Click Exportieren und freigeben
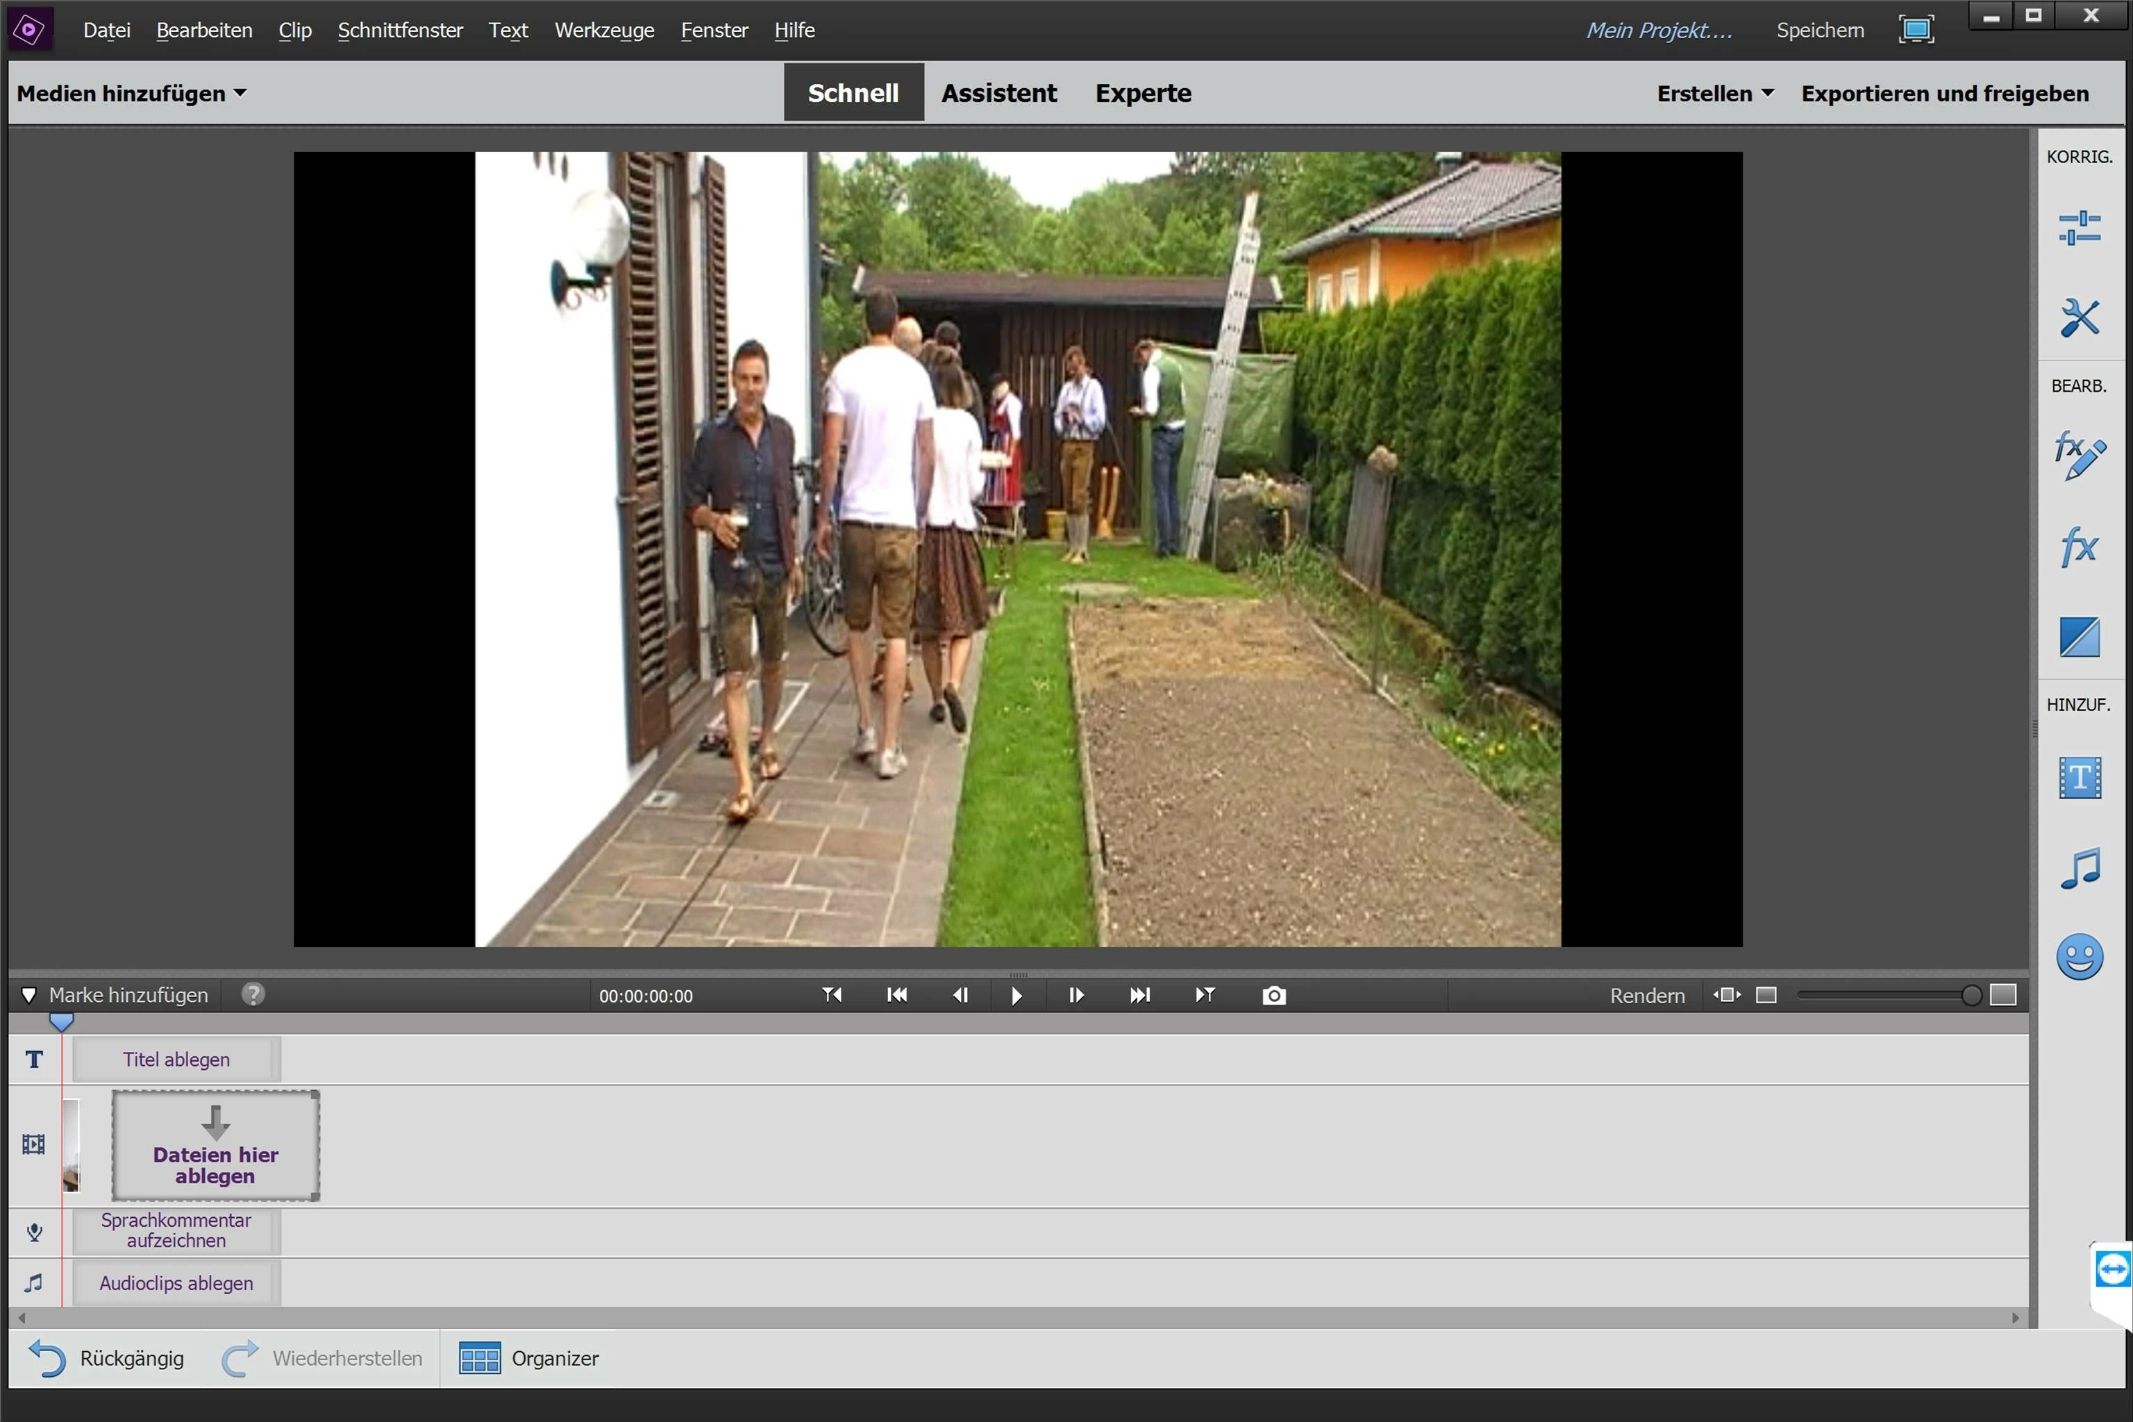 [x=1944, y=94]
